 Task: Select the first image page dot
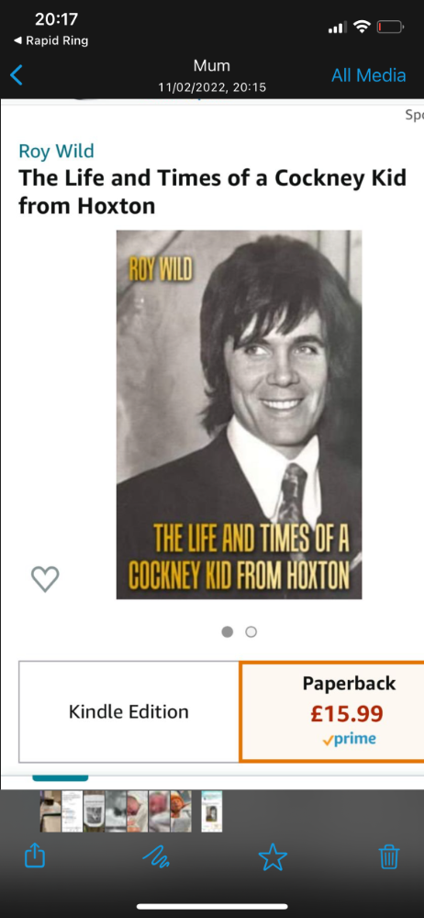228,631
